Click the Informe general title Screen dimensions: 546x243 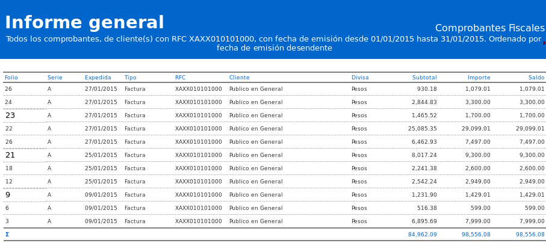click(84, 23)
